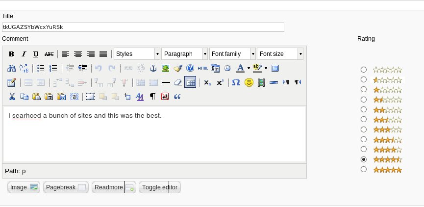Open the Font family dropdown
The image size is (424, 207).
[232, 54]
